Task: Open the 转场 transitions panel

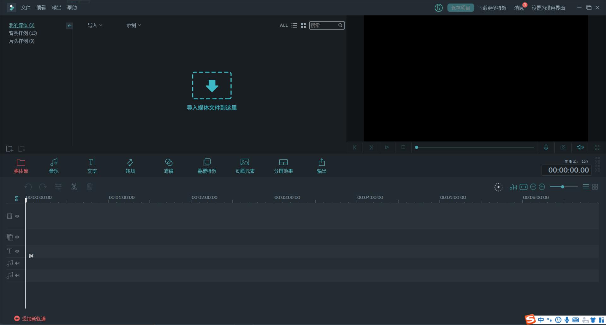Action: pyautogui.click(x=130, y=166)
